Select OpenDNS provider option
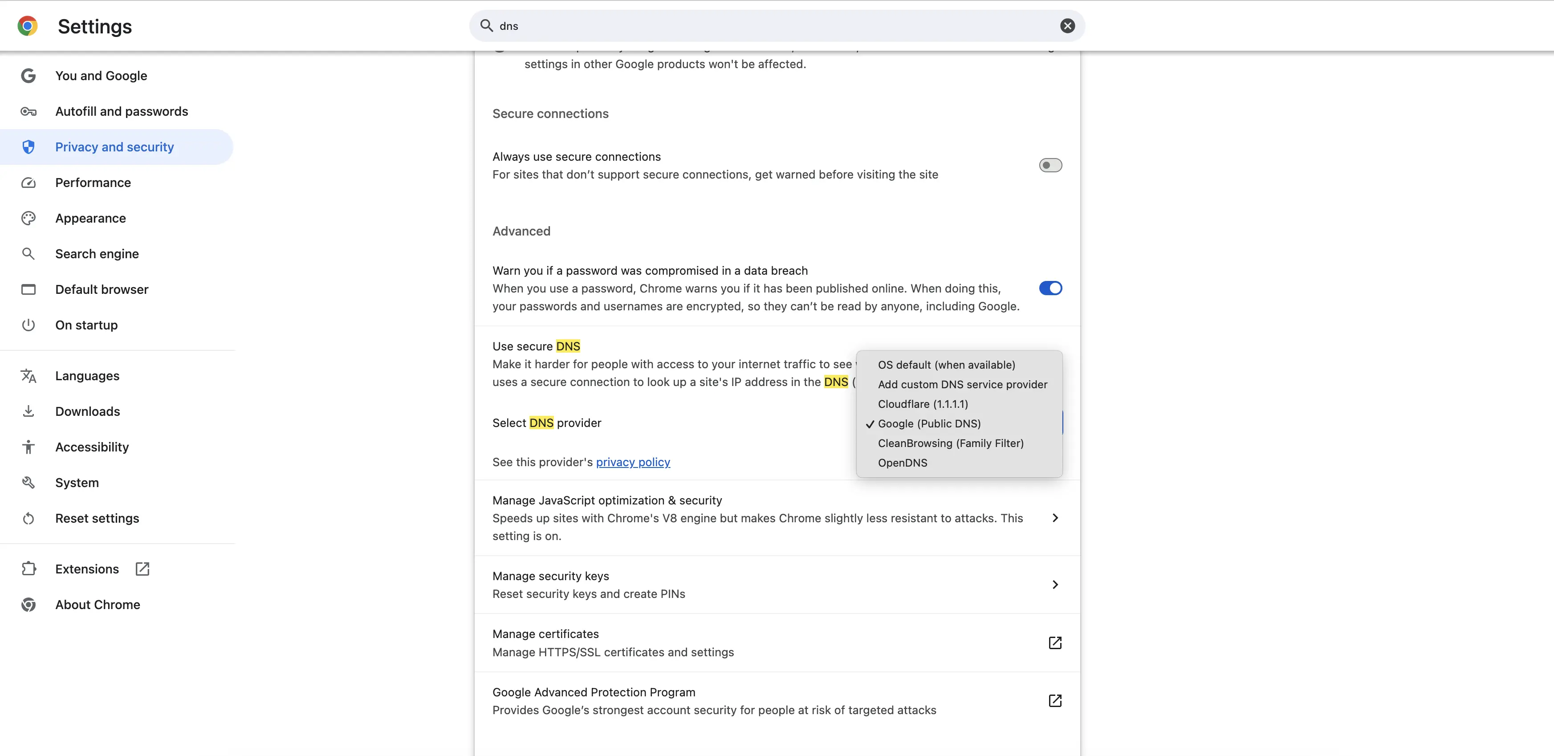Screen dimensions: 1554x756 959,463
